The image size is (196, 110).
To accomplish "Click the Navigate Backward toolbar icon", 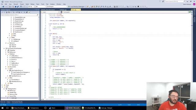I will (3, 6).
